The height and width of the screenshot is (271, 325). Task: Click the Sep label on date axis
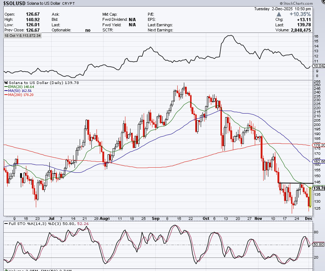click(156, 218)
